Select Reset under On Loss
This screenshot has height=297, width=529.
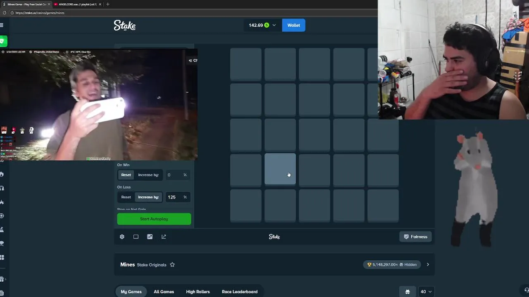[126, 197]
